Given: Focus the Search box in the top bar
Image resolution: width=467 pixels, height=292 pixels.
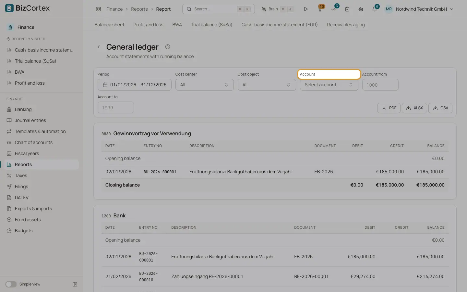Looking at the screenshot, I should [x=219, y=9].
